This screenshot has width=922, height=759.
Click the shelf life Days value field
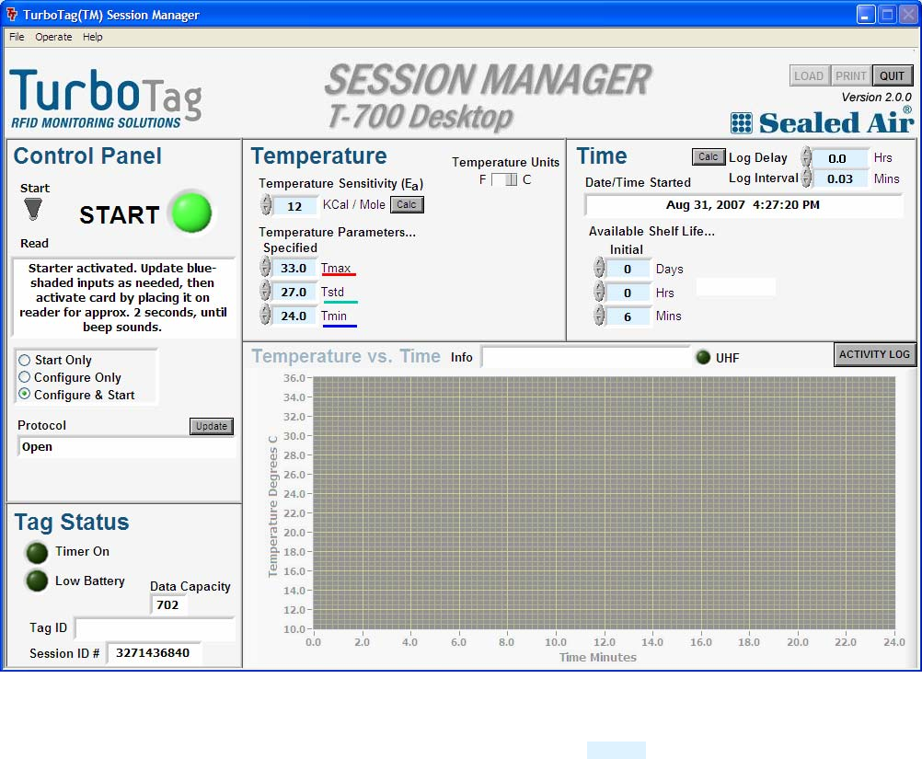(628, 270)
